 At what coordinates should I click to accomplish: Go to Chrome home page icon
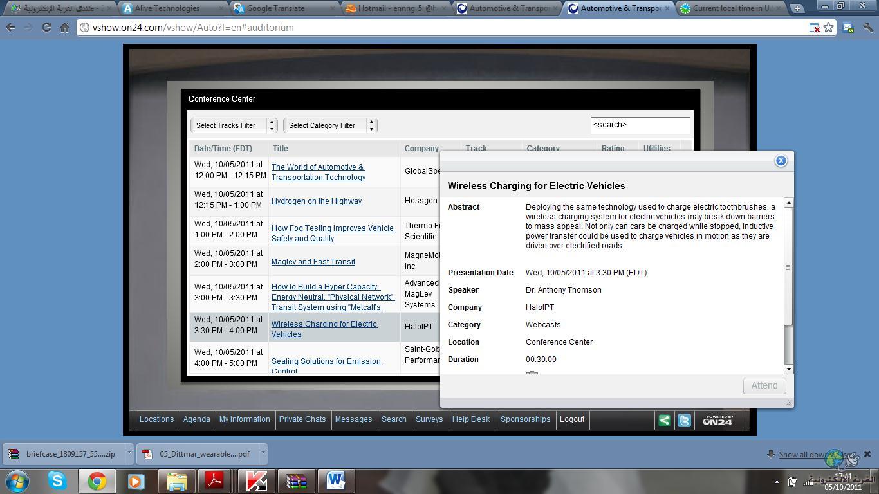64,28
